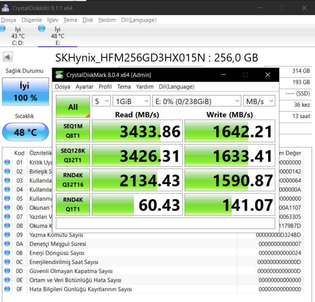Open Tema menu in CrystalDiskInfo

pos(70,20)
